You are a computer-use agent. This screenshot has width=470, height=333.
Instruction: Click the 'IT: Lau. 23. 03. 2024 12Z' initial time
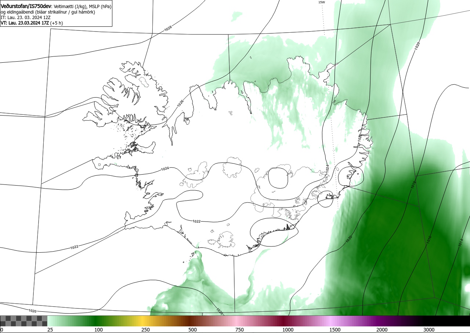click(26, 17)
